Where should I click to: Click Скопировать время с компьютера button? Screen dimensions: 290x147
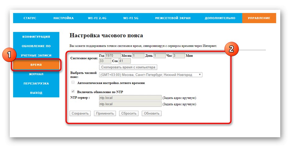point(128,67)
